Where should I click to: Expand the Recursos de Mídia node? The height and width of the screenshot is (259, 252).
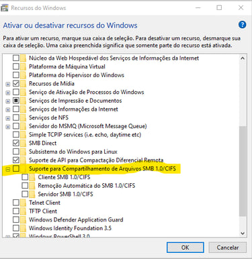click(8, 85)
